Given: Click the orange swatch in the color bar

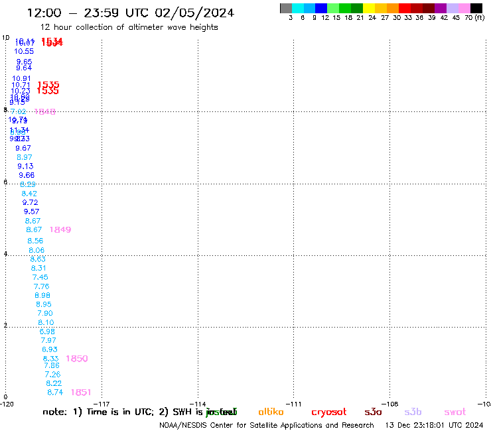Looking at the screenshot, I should (393, 8).
